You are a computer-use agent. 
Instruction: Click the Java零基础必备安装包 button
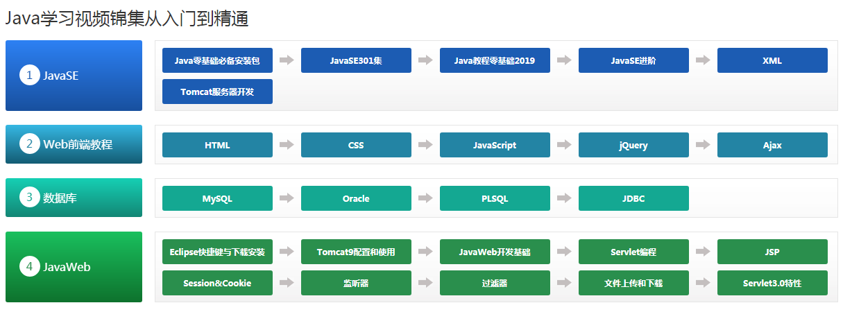click(217, 60)
